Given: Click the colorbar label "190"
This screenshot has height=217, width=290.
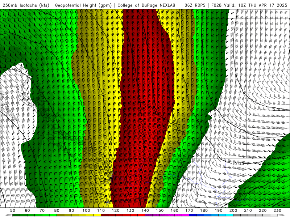Looking at the screenshot, I should coord(219,210).
